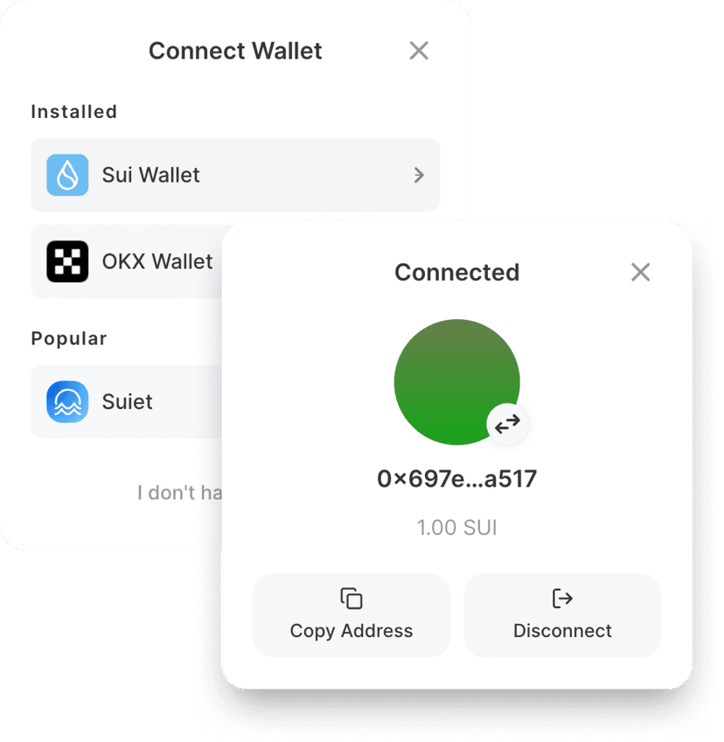Click the copy icon above Copy Address
724x742 pixels.
click(x=352, y=598)
